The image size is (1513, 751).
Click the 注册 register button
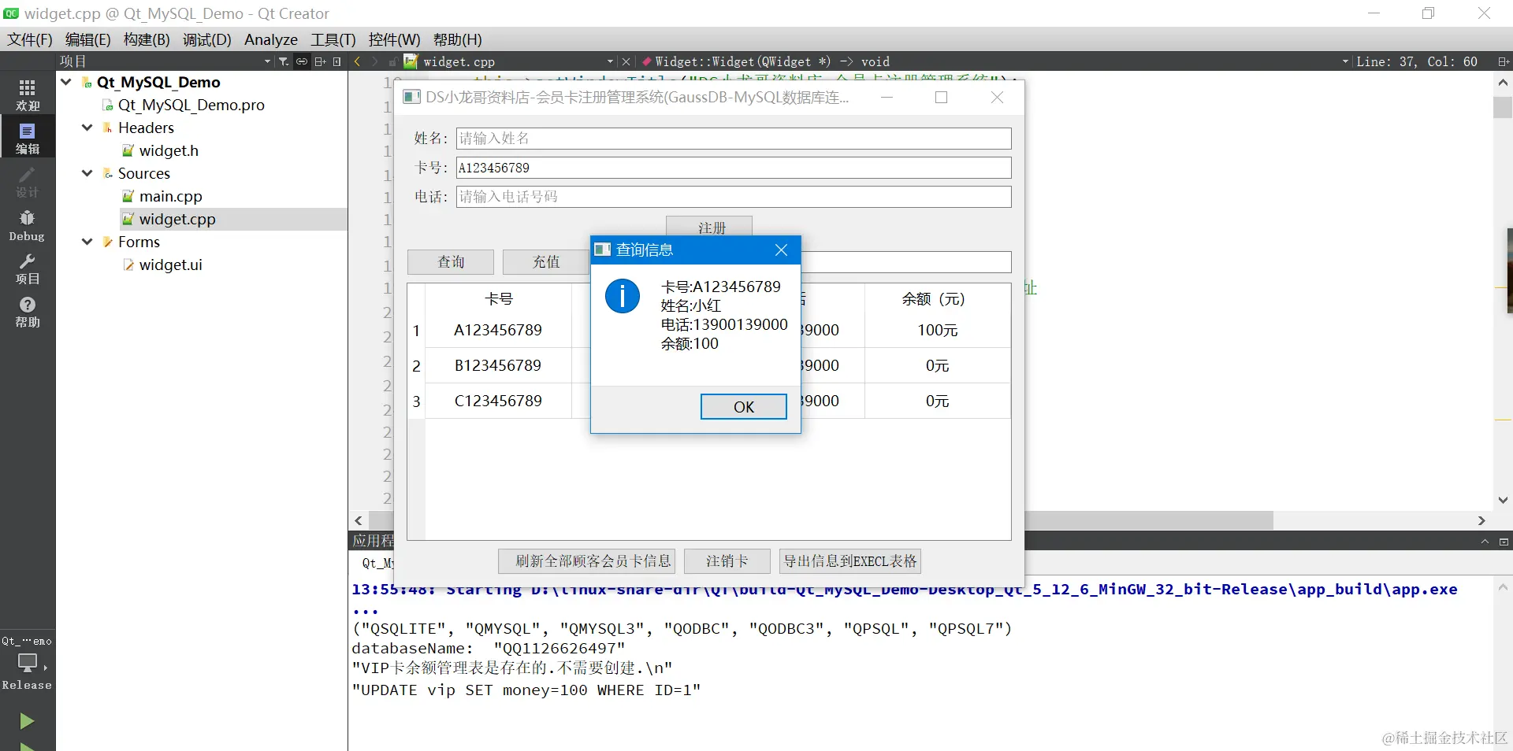(x=709, y=227)
